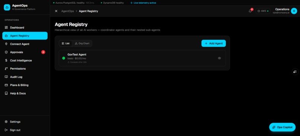
Task: Switch to Org Chart view
Action: pos(82,44)
